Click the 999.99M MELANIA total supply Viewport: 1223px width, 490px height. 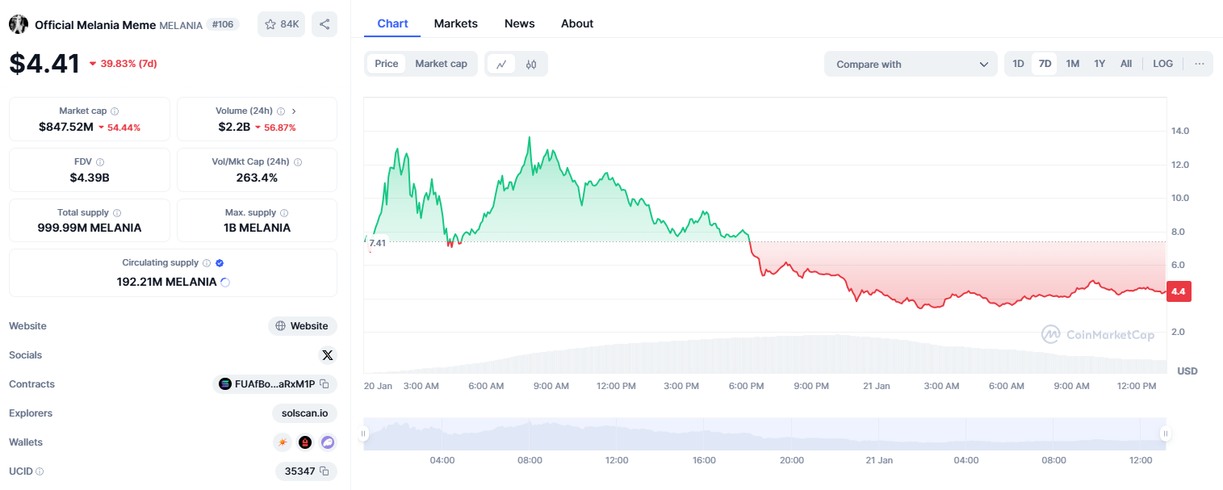click(90, 228)
